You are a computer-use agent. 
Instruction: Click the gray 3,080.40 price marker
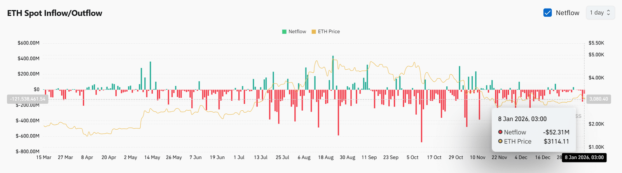[x=598, y=99]
